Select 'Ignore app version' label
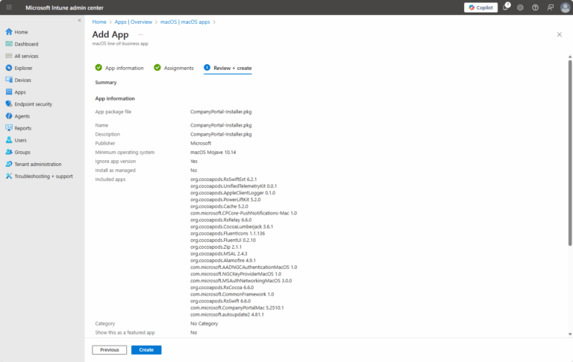573x362 pixels. click(x=116, y=162)
